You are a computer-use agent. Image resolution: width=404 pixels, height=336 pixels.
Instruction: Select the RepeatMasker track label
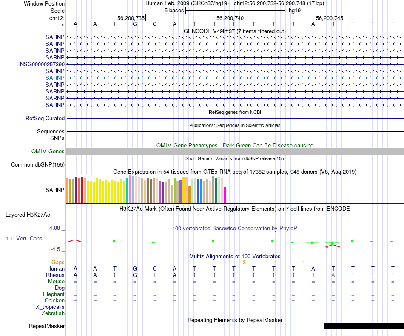[47, 326]
